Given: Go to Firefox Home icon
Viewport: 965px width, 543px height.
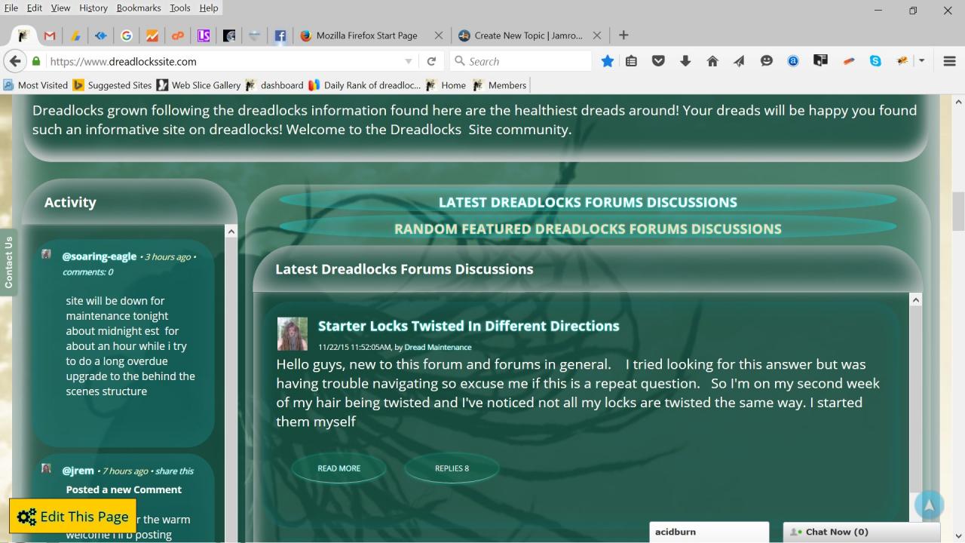Looking at the screenshot, I should pos(712,61).
